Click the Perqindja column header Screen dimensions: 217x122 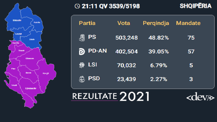156,23
